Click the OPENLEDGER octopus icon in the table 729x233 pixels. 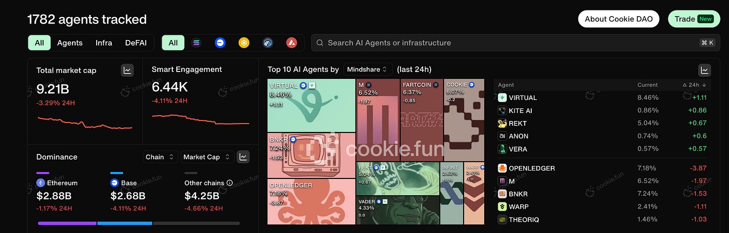tap(502, 168)
